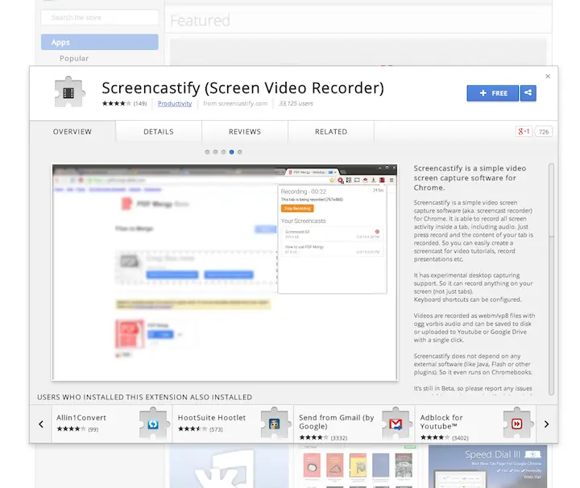Screen dimensions: 580x488
Task: Select the second screenshot carousel dot
Action: 215,152
